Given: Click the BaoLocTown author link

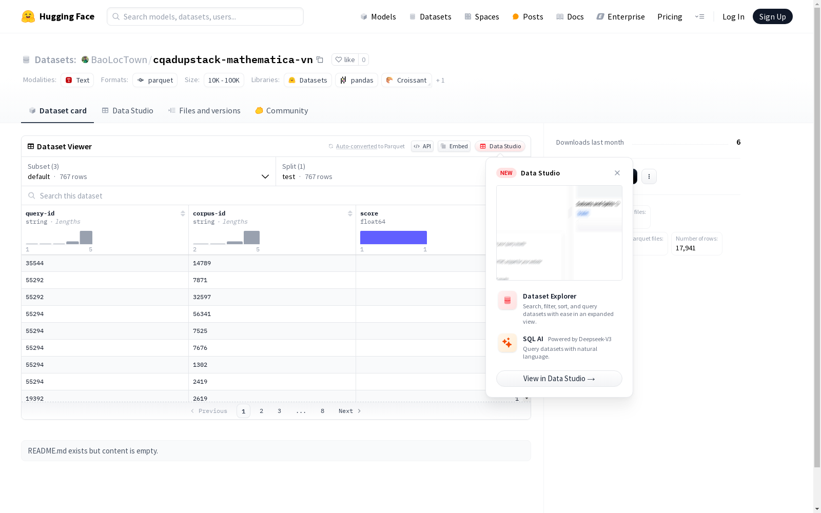Looking at the screenshot, I should [x=119, y=60].
